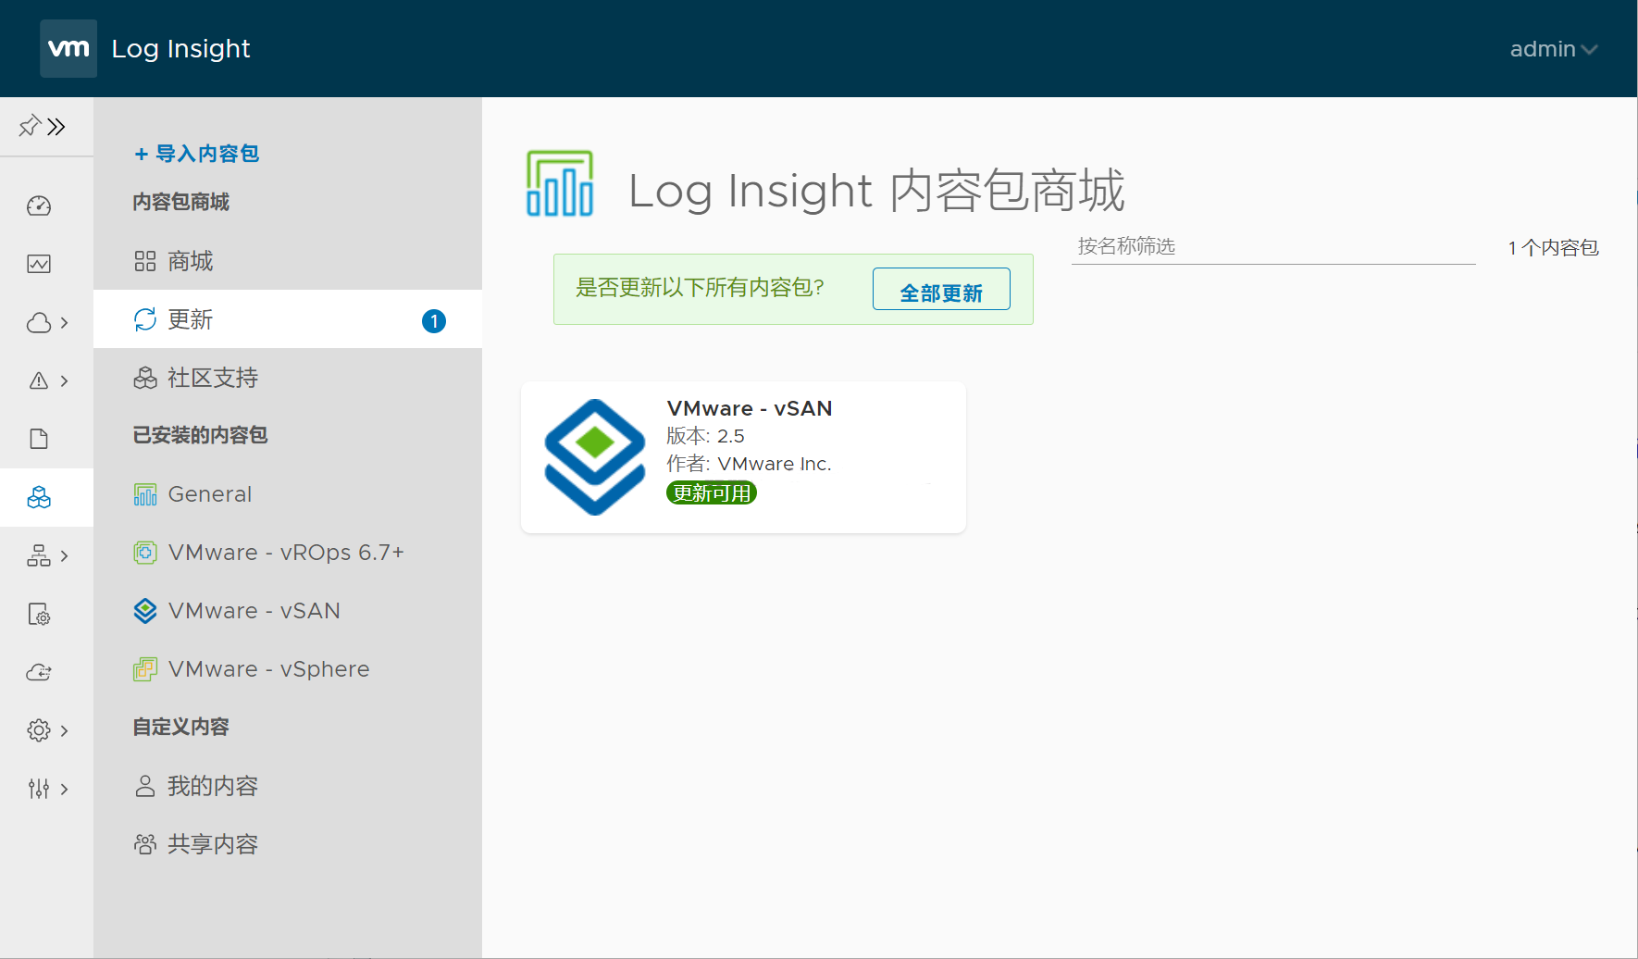Open installed VMware - vSphere content pack
This screenshot has height=959, width=1638.
pyautogui.click(x=268, y=669)
